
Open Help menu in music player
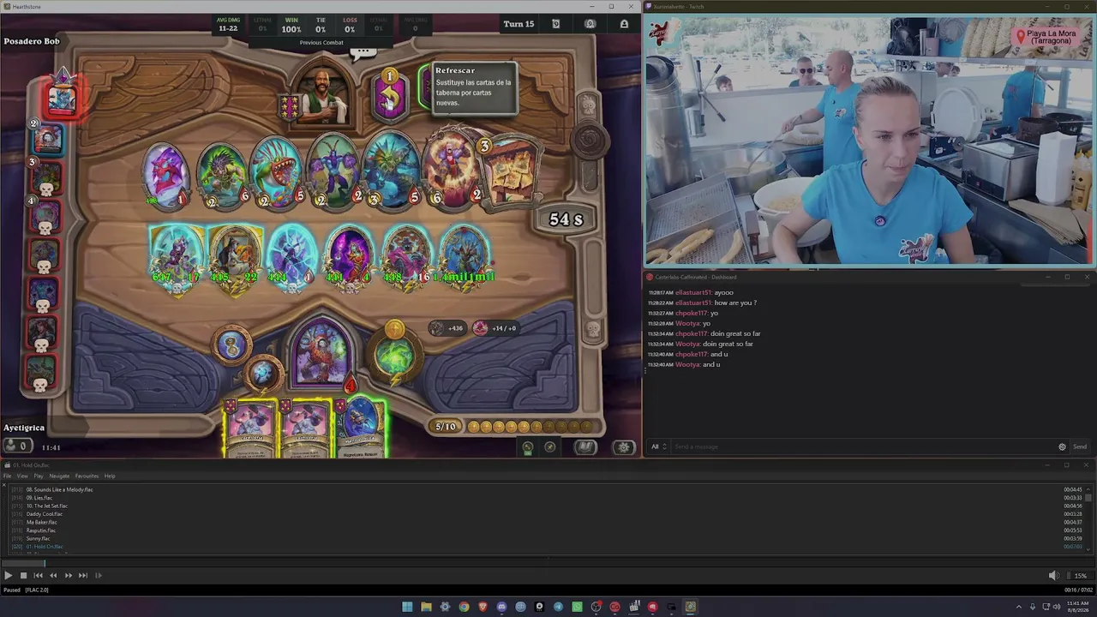click(110, 476)
